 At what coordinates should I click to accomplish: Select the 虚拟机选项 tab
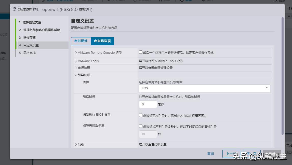pos(102,41)
